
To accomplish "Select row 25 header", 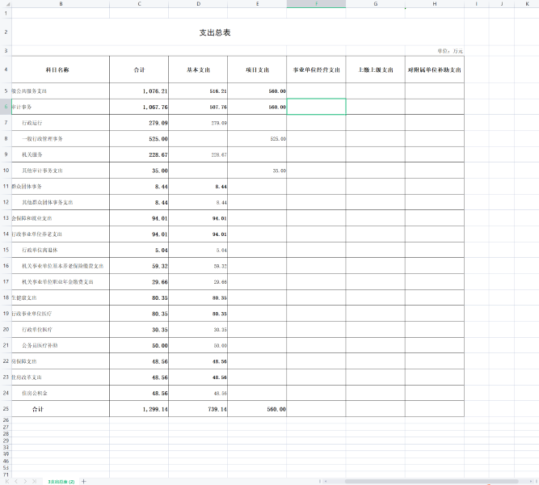I will (x=6, y=409).
